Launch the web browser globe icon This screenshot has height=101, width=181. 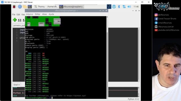click(20, 7)
